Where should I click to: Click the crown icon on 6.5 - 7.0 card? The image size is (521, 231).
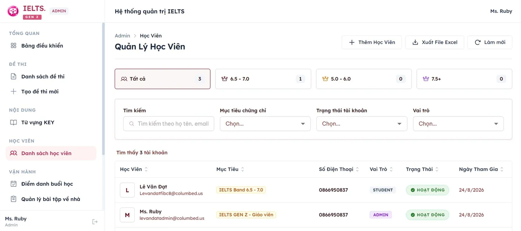click(x=224, y=79)
